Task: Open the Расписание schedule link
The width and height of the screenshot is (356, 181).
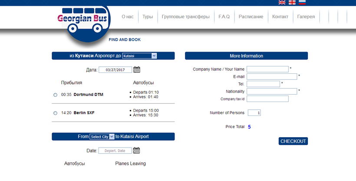Action: (x=251, y=16)
